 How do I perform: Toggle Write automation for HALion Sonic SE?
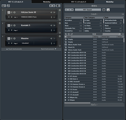pyautogui.click(x=12, y=17)
